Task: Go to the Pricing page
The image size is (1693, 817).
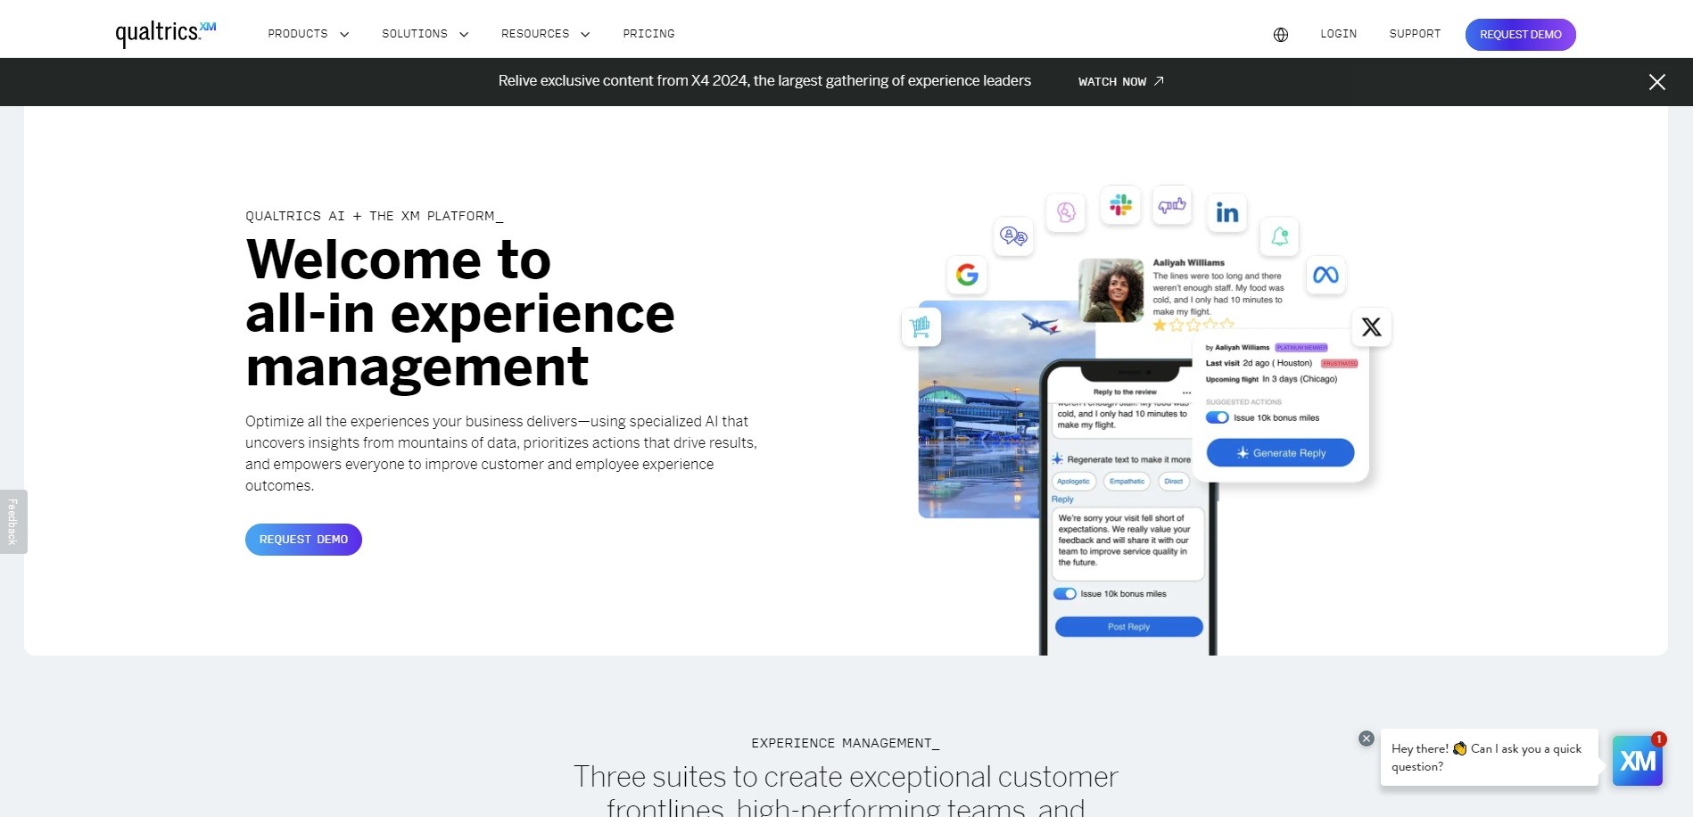Action: (x=648, y=34)
